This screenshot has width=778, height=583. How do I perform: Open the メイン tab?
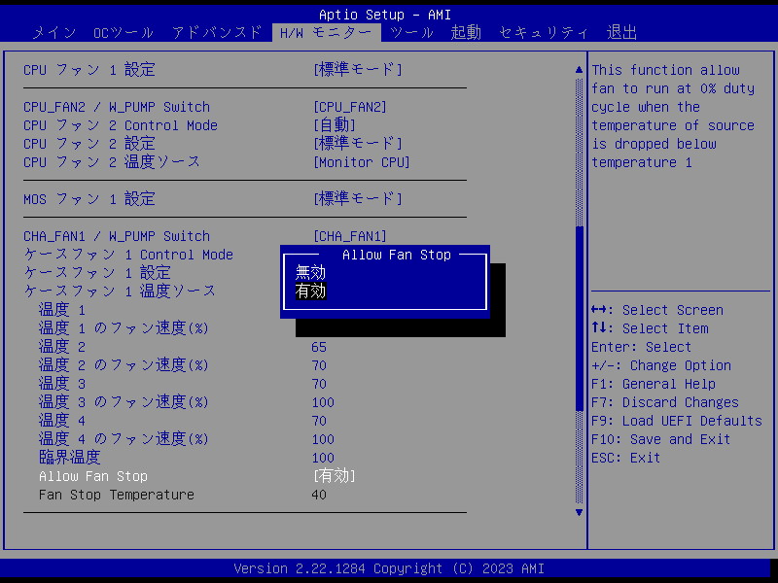tap(54, 33)
